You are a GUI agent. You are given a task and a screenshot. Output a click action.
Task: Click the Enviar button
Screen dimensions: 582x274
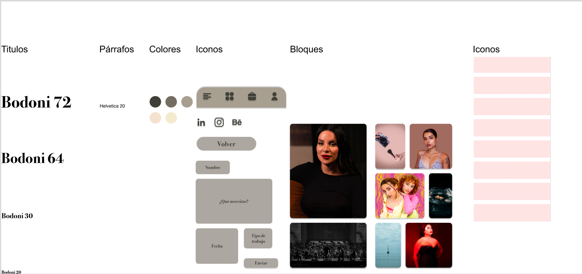tap(261, 263)
